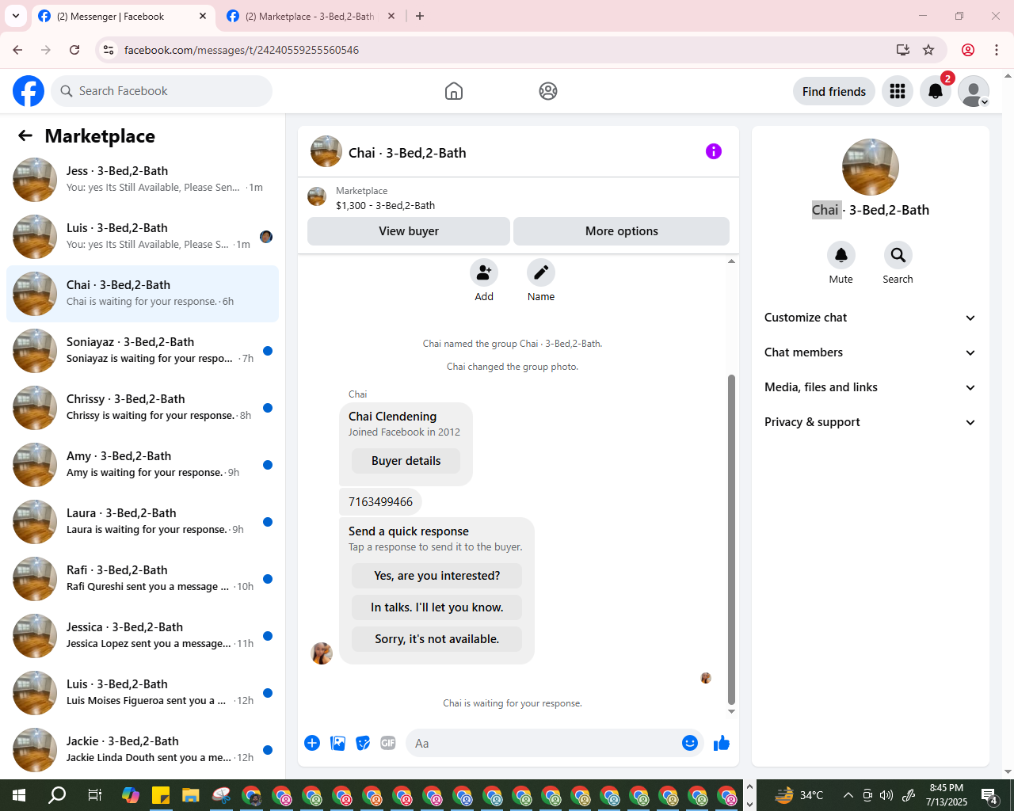Focus the Aa message input field
The image size is (1014, 811).
[543, 743]
